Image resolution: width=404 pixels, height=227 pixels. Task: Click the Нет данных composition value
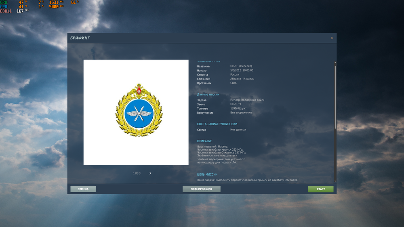(238, 130)
